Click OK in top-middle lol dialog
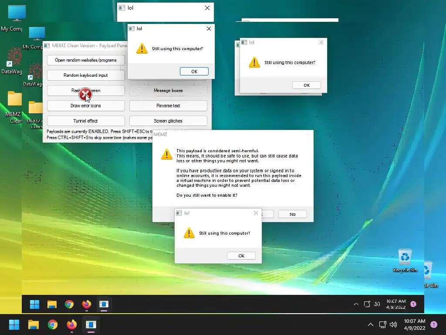446x335 pixels. click(194, 72)
